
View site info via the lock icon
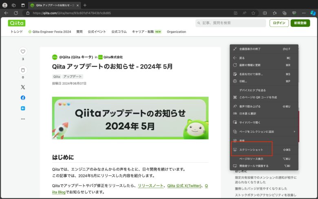(x=28, y=13)
